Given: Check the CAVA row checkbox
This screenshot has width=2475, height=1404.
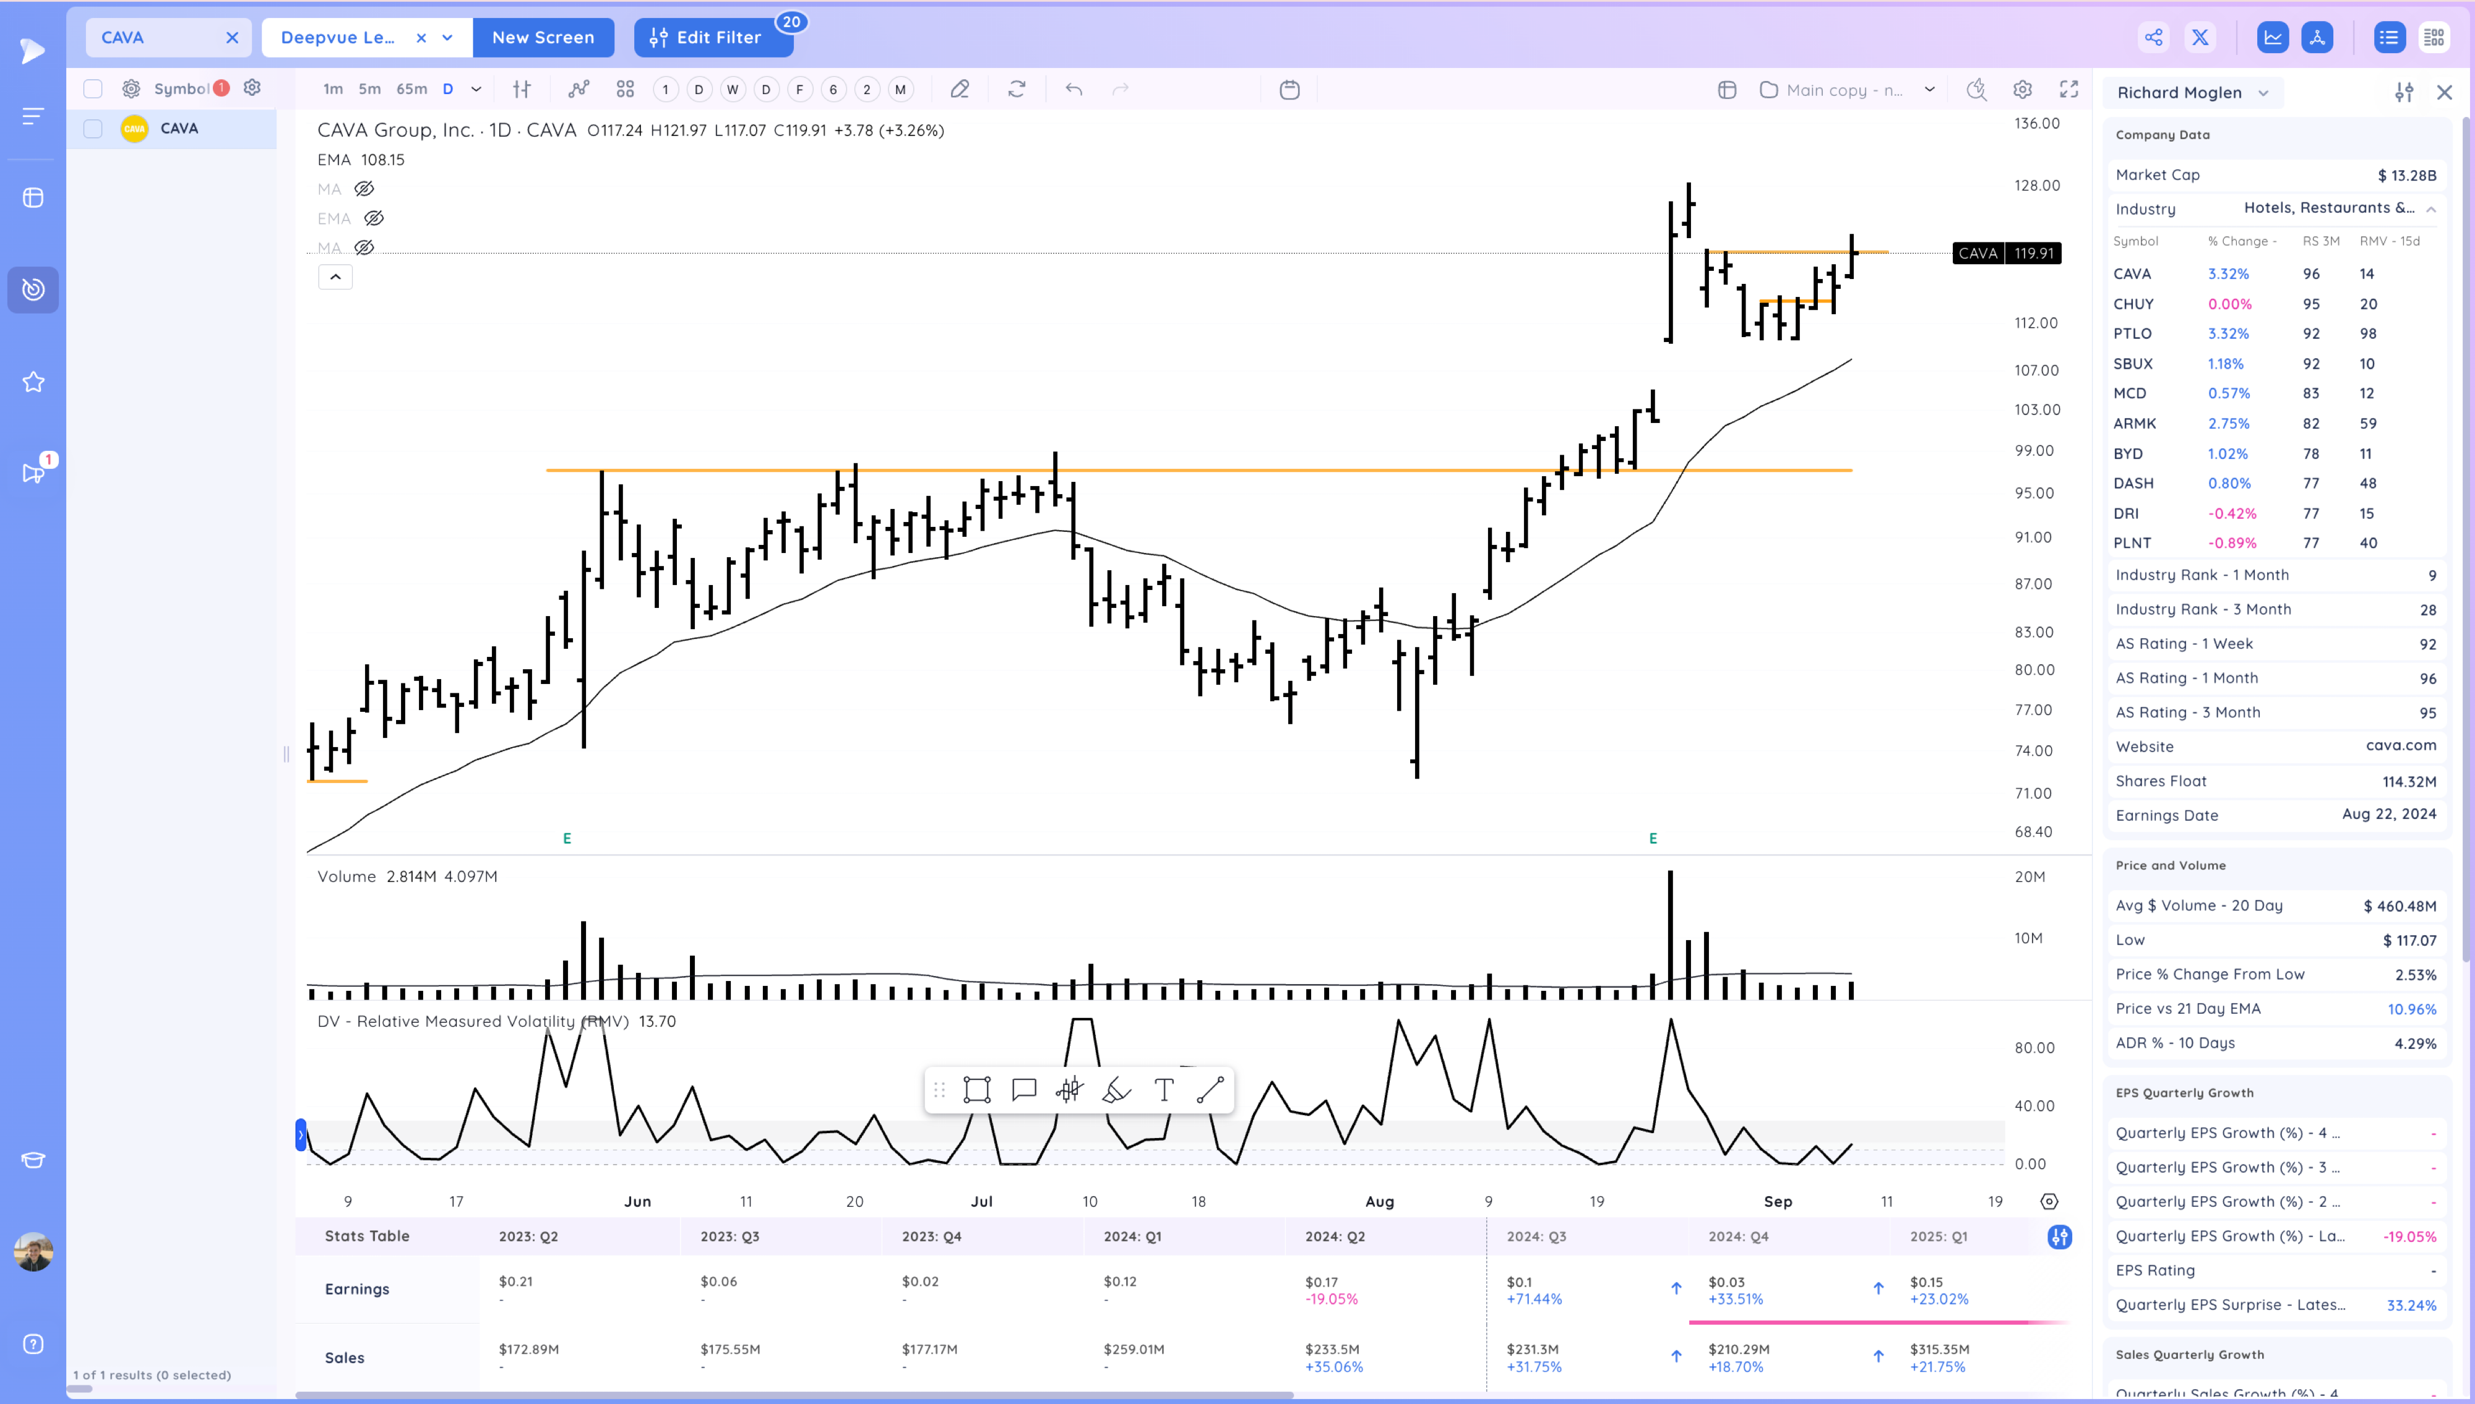Looking at the screenshot, I should pos(93,128).
